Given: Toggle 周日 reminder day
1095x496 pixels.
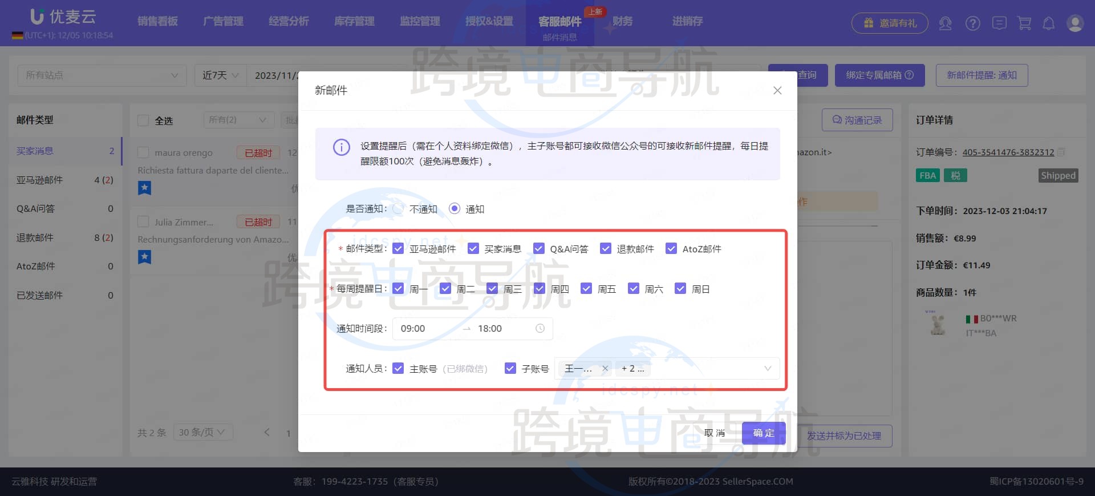Looking at the screenshot, I should [680, 288].
